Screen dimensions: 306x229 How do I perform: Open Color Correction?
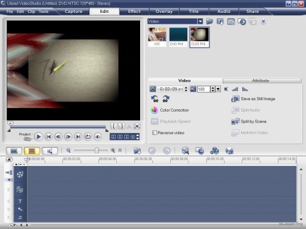pos(170,110)
